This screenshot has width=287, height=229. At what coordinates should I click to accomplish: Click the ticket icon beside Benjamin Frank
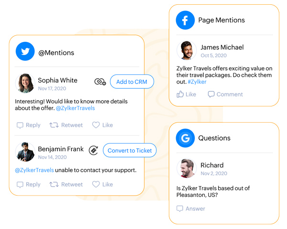(94, 150)
